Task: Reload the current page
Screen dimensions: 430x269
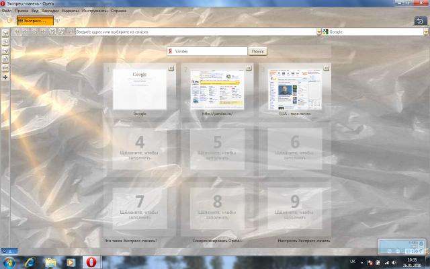Action: (x=52, y=32)
